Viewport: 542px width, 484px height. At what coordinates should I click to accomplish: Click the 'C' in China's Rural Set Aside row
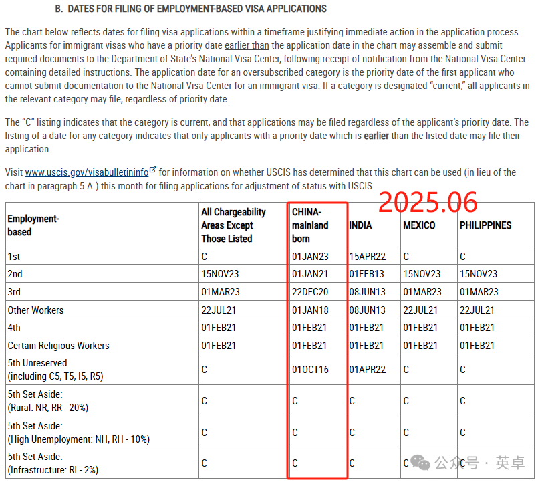pyautogui.click(x=295, y=401)
